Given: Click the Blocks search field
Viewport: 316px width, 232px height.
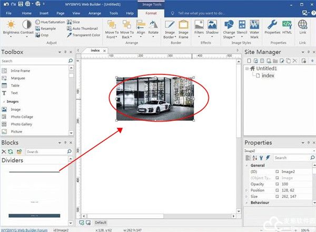Looking at the screenshot, I should pos(46,151).
